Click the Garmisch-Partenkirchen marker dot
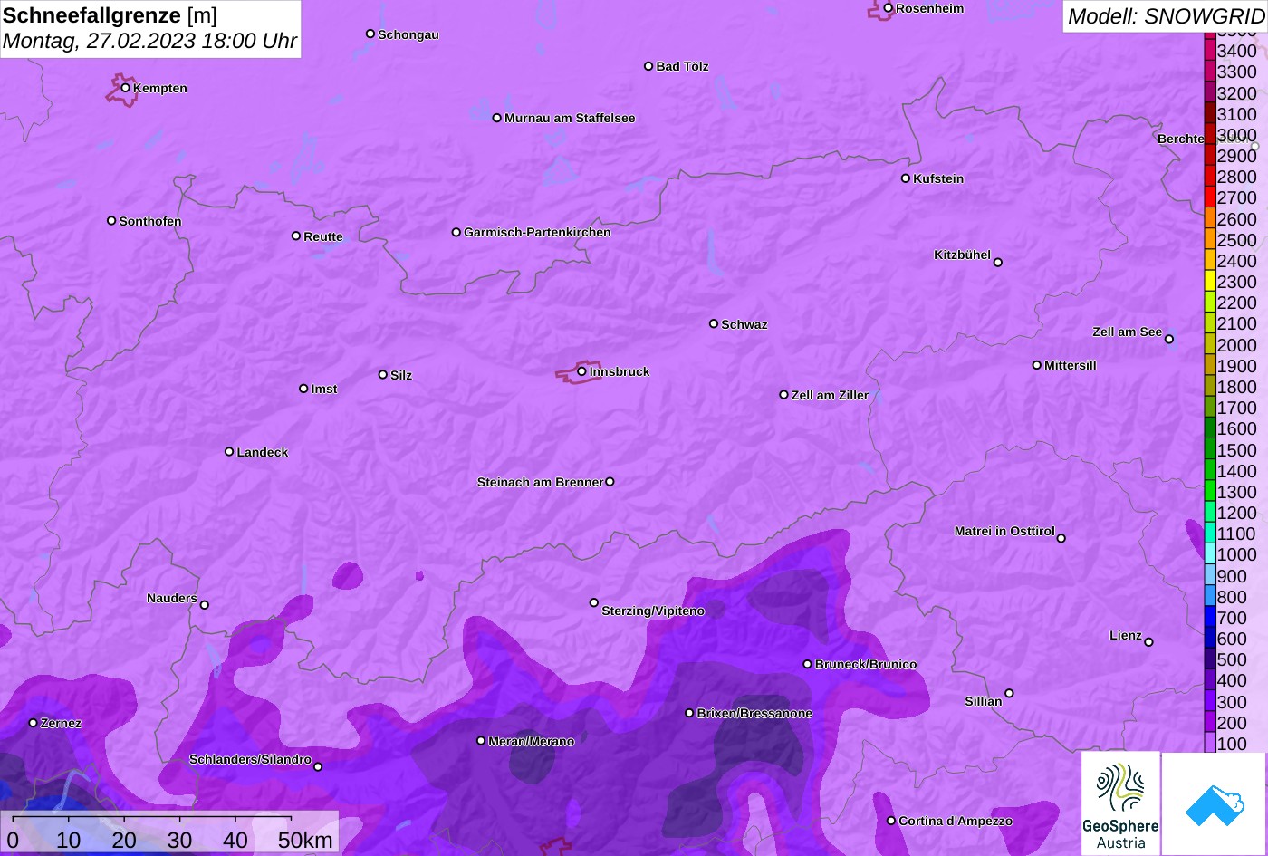Image resolution: width=1268 pixels, height=856 pixels. pyautogui.click(x=456, y=232)
